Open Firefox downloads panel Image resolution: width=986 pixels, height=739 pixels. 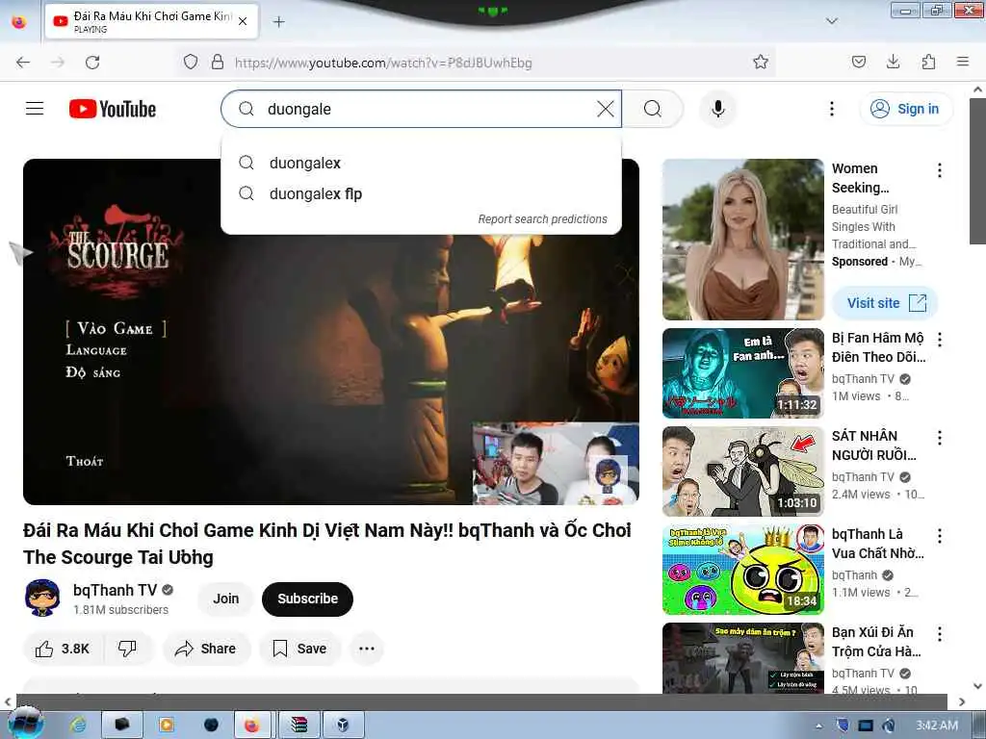coord(893,62)
